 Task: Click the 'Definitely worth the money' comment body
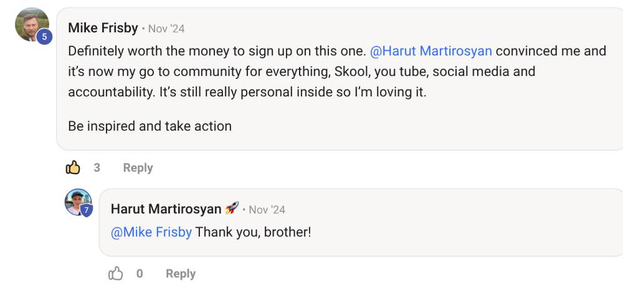337,72
